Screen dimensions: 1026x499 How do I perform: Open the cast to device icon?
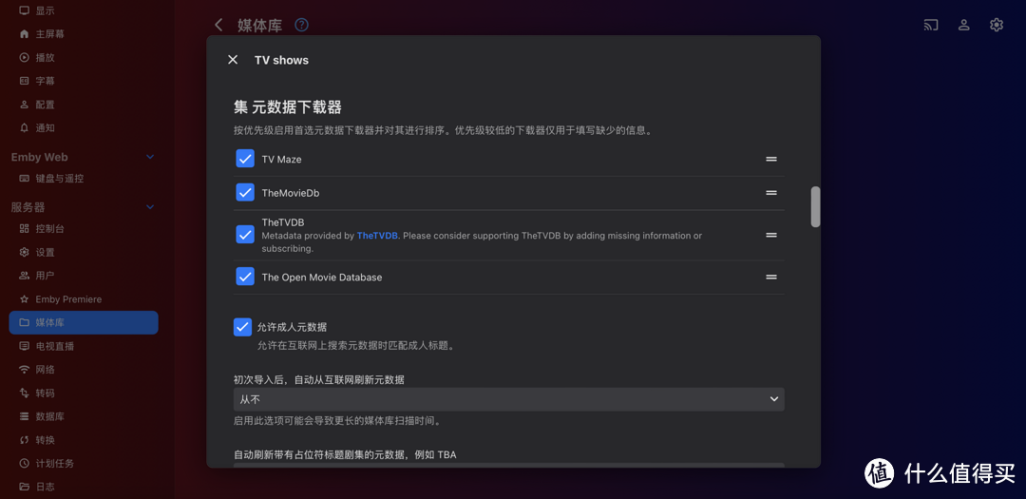[x=930, y=25]
